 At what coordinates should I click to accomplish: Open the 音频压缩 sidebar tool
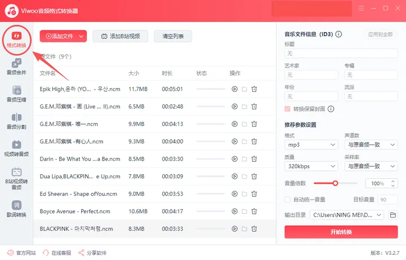pos(16,94)
